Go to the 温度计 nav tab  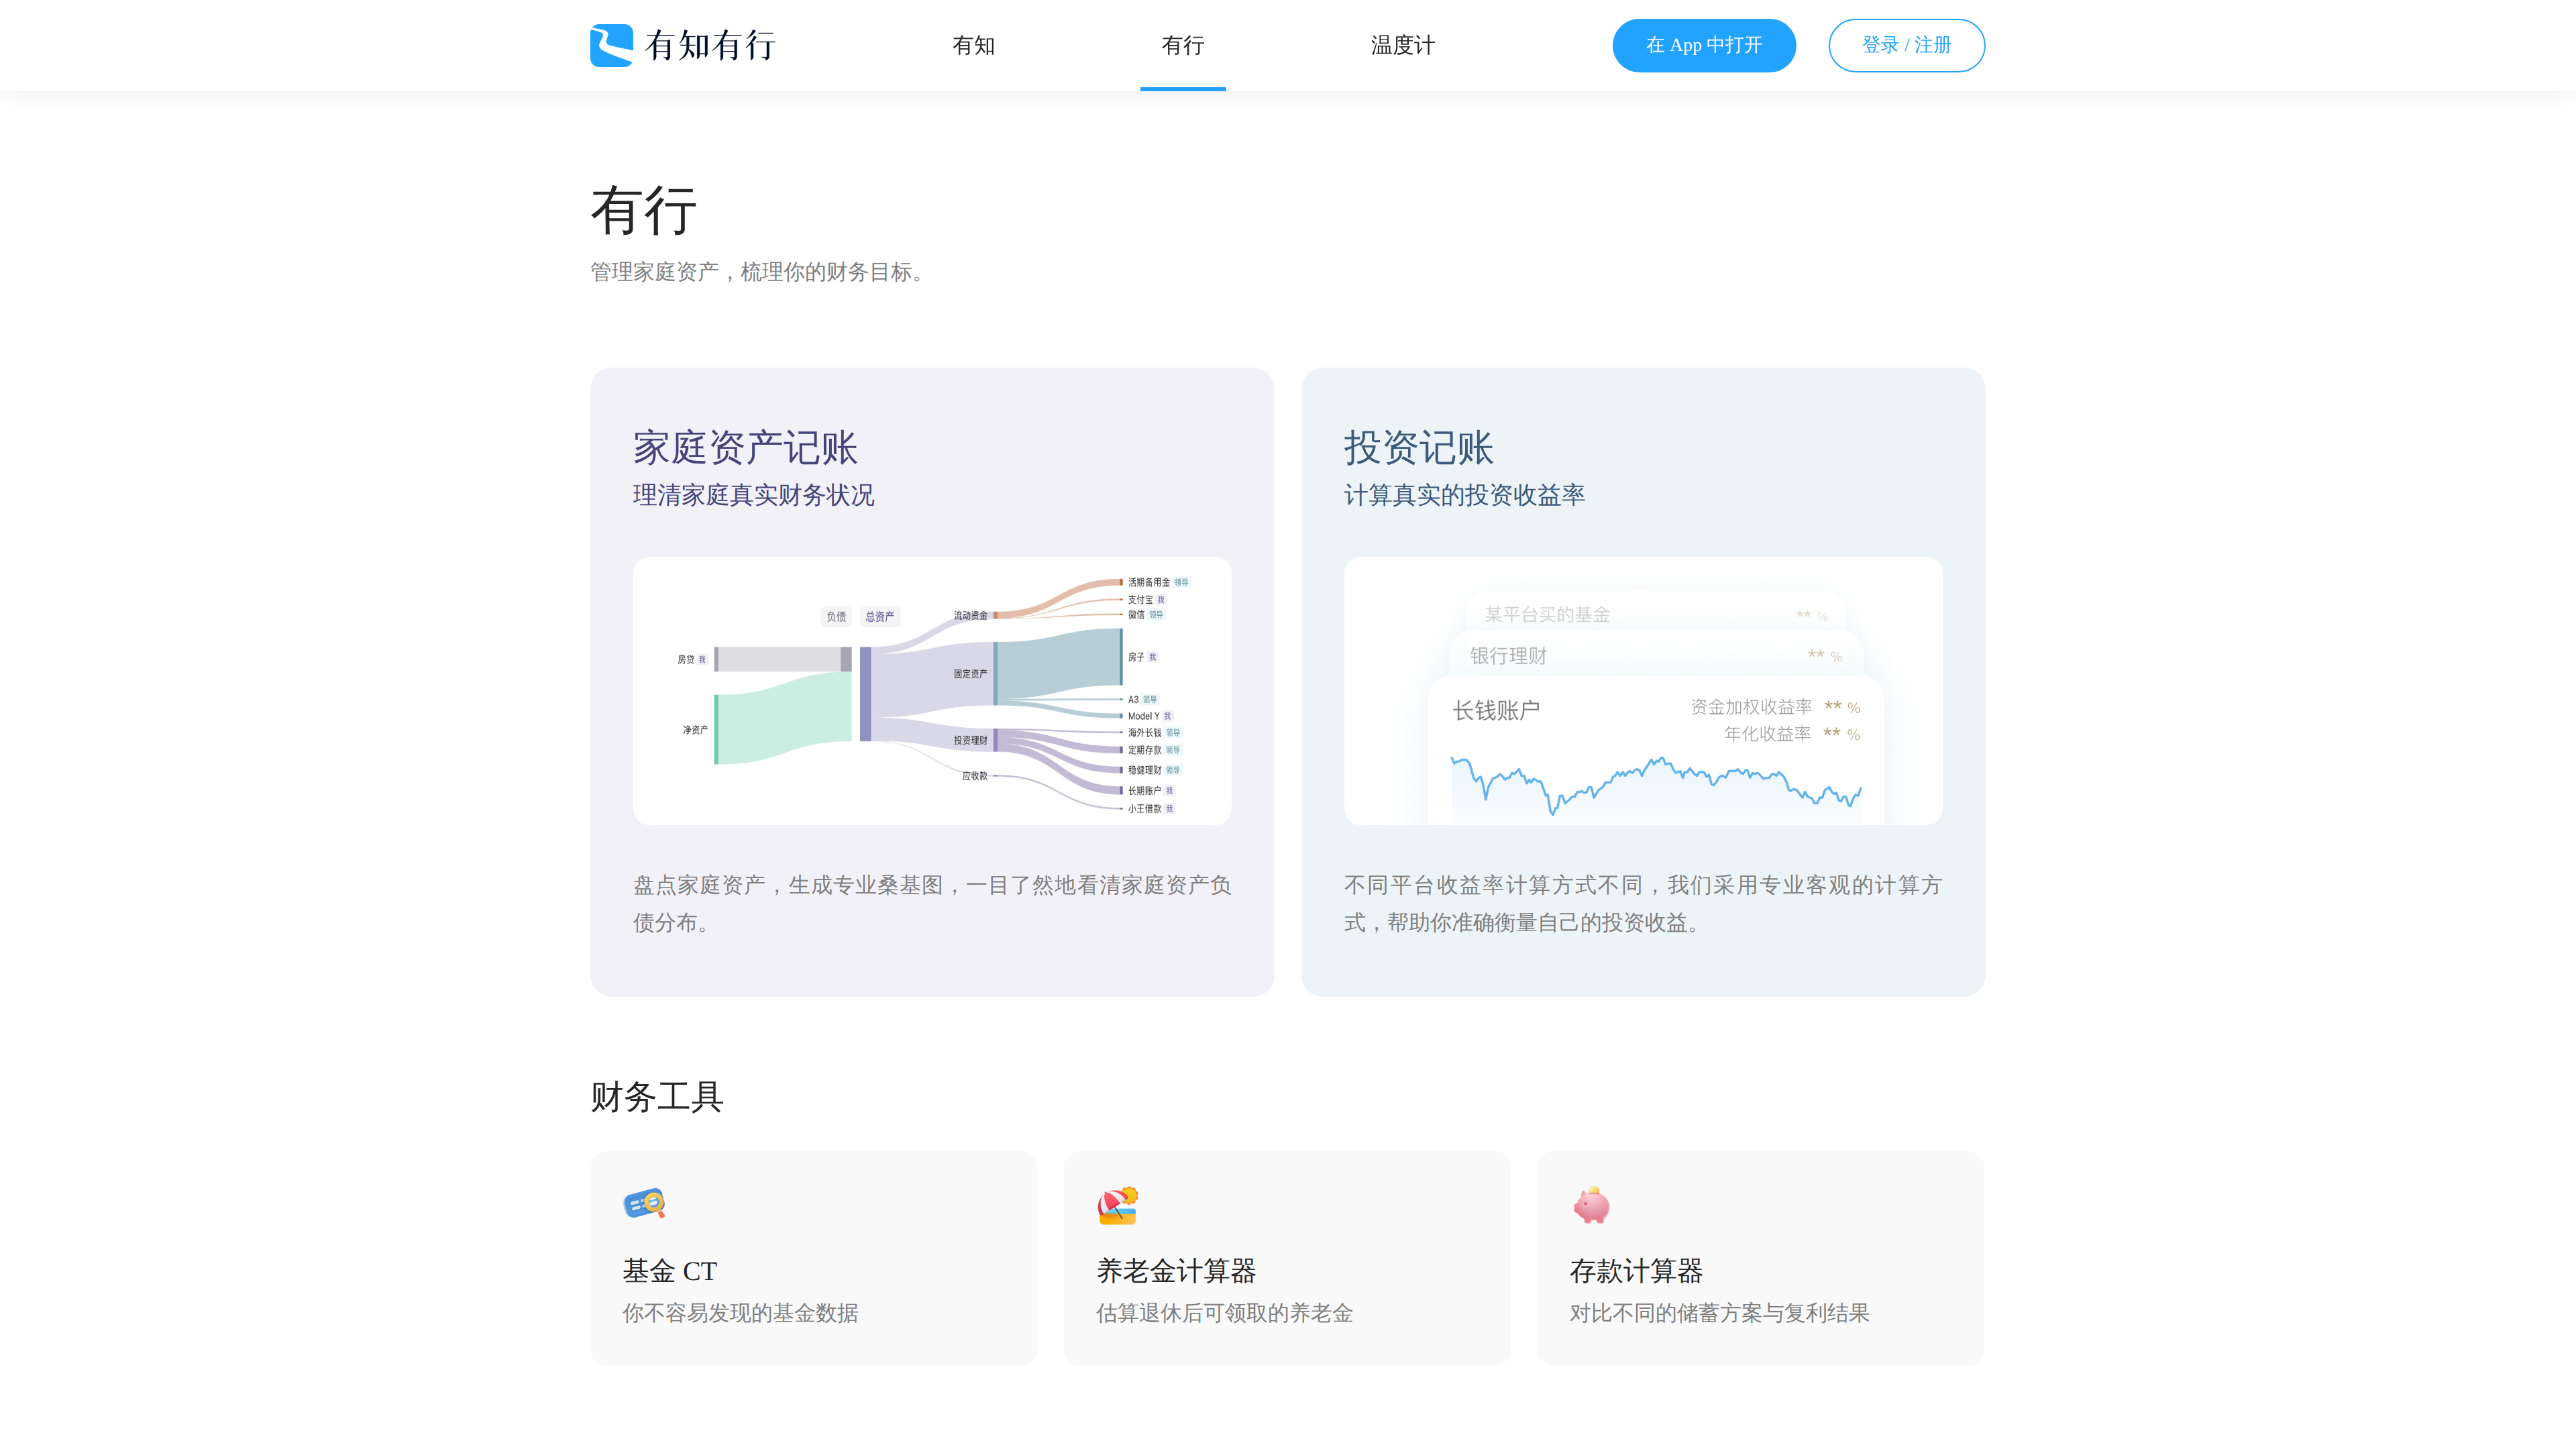pos(1402,45)
